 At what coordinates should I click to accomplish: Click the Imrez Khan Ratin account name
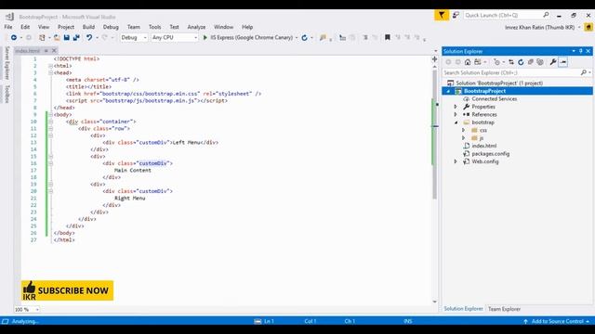[539, 27]
